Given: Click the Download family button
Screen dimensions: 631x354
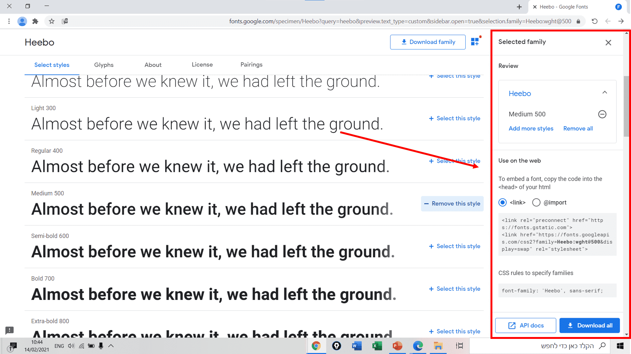Looking at the screenshot, I should [427, 42].
